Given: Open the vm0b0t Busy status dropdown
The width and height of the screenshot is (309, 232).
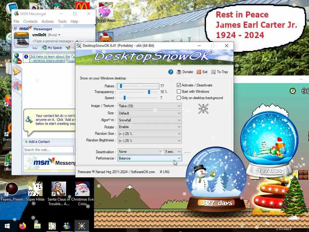Looking at the screenshot, I should point(46,35).
